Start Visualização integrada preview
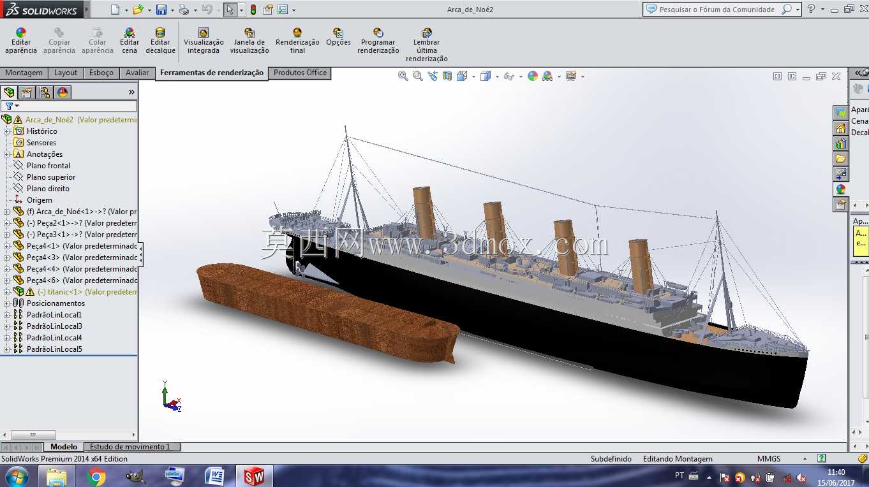Screen dimensions: 869x487 coord(204,41)
